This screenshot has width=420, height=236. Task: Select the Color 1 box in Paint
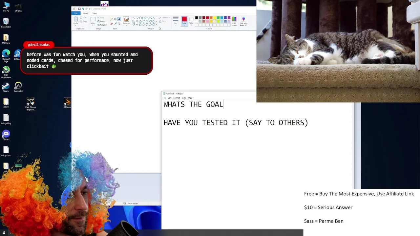[x=184, y=21]
